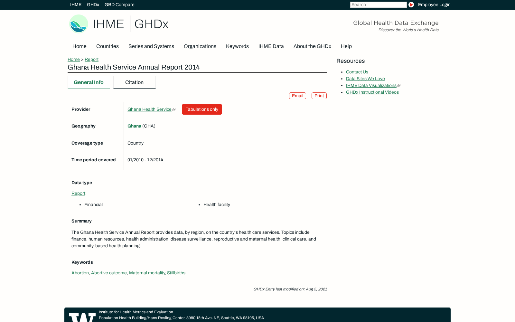
Task: Open Contact Us in Resources
Action: click(357, 72)
